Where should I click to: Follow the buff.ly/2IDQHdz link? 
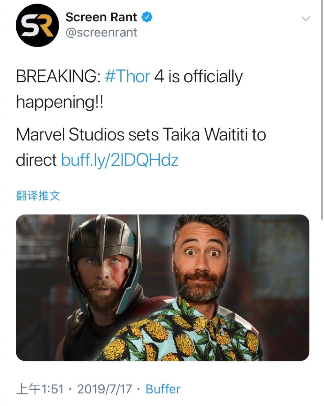[120, 160]
